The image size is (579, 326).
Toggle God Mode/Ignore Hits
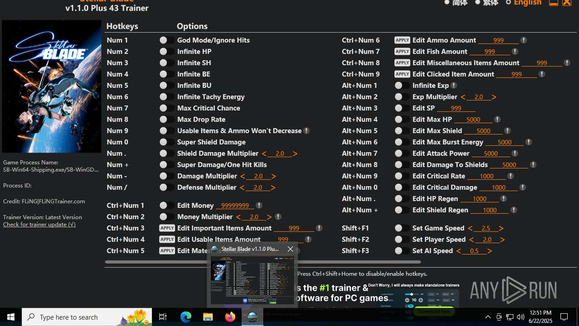[x=166, y=40]
